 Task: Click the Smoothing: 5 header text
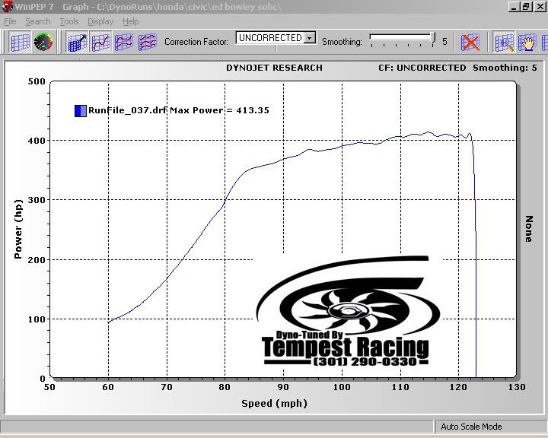(505, 68)
